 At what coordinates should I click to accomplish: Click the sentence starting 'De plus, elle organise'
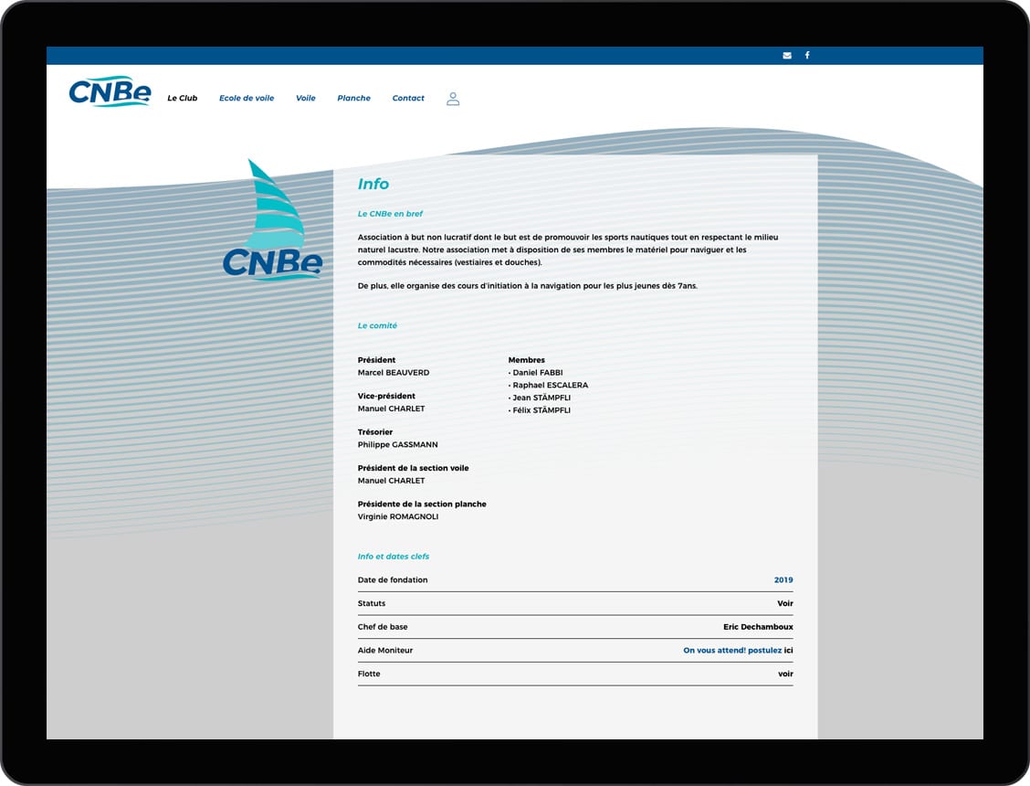click(x=528, y=286)
